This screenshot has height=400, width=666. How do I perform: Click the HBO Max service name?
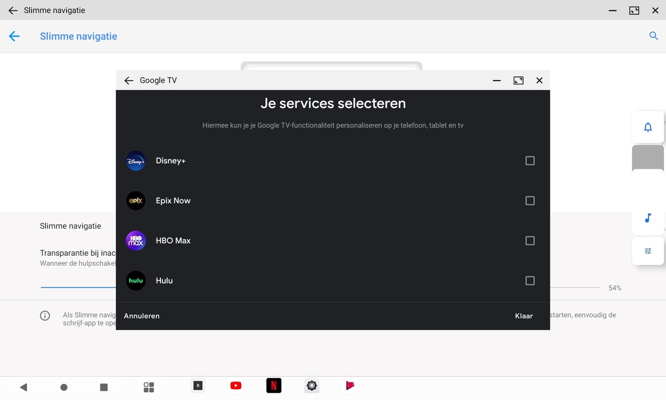tap(173, 241)
